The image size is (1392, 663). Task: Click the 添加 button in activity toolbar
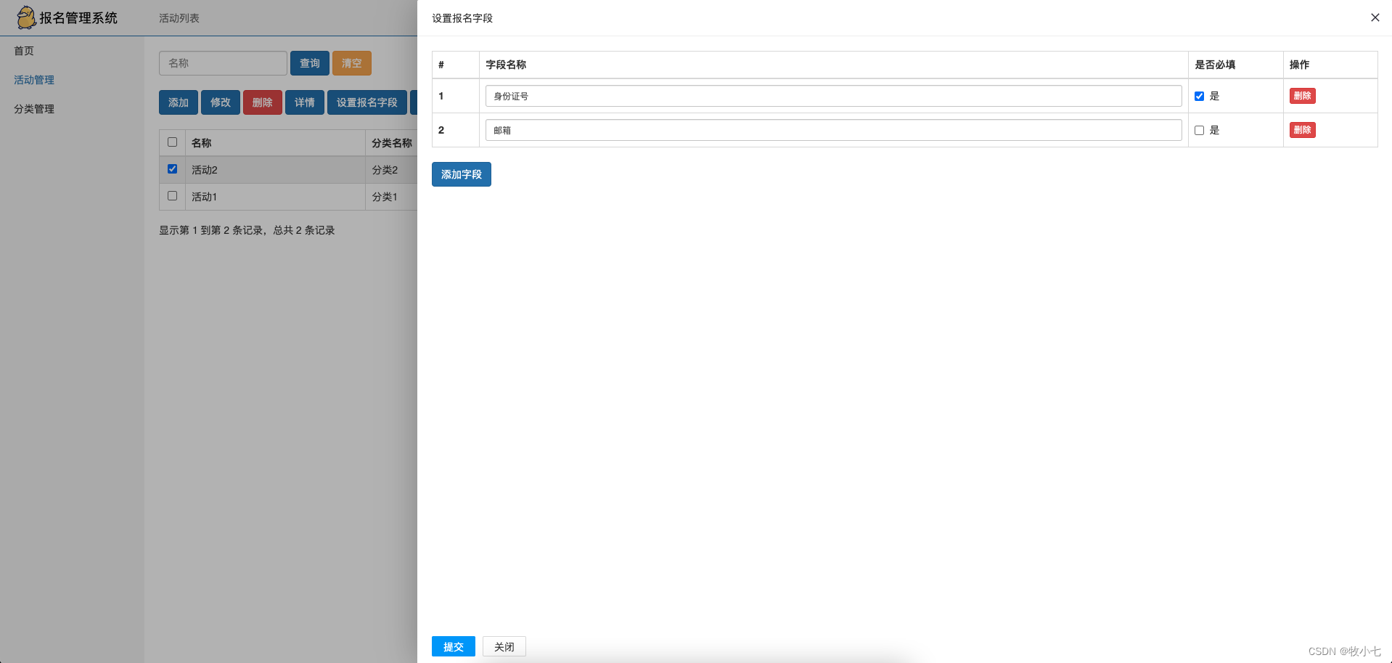[179, 102]
